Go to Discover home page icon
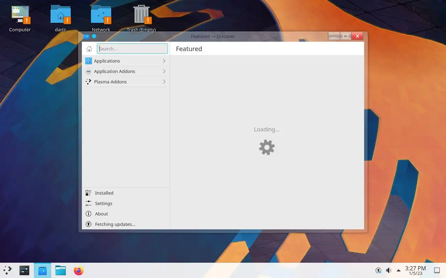This screenshot has width=446, height=278. point(89,49)
